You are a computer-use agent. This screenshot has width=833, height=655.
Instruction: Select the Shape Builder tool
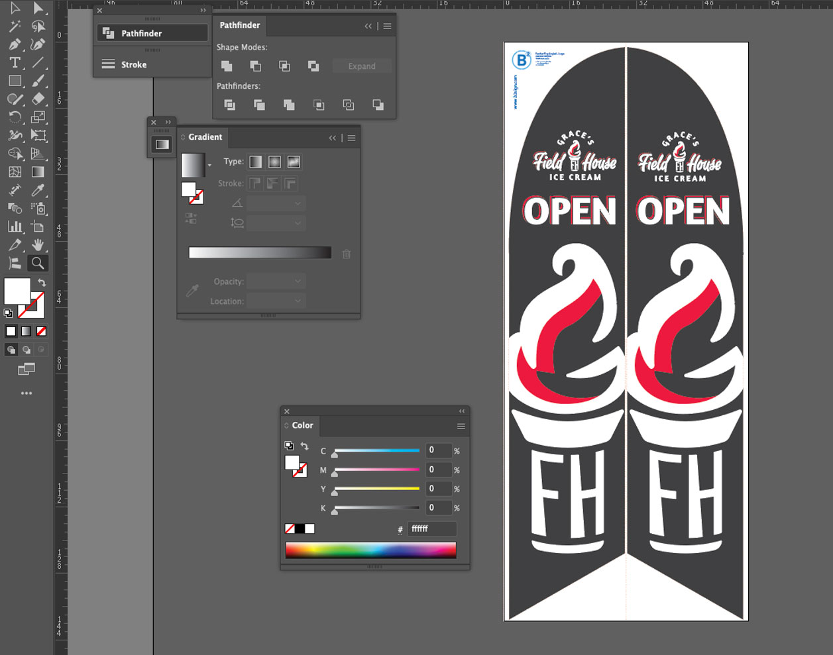[x=15, y=154]
